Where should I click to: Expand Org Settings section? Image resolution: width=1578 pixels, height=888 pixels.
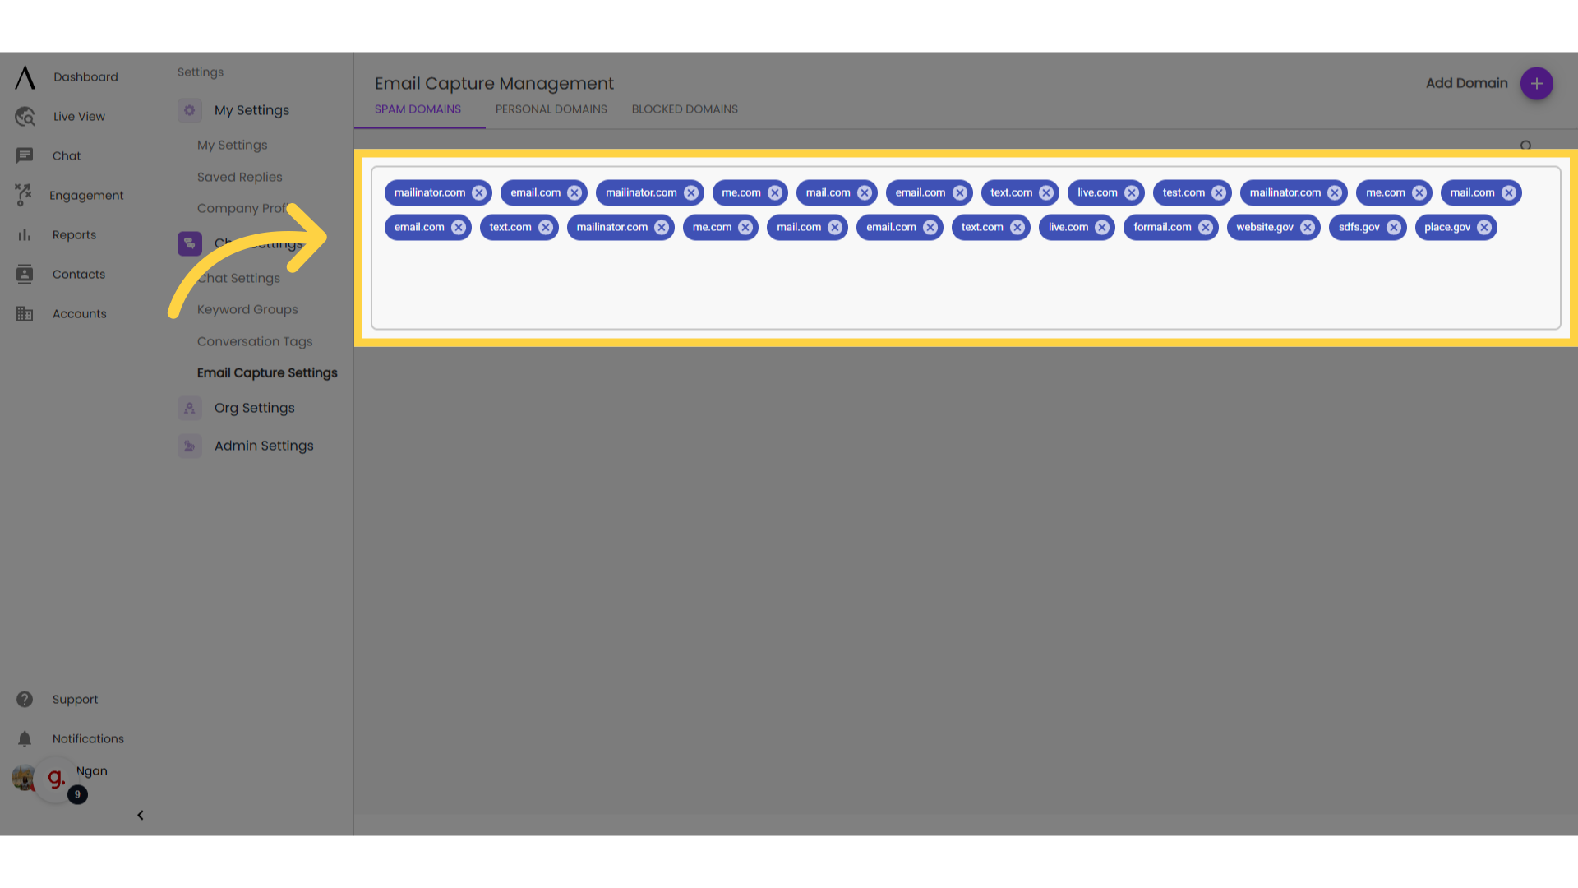pyautogui.click(x=254, y=408)
